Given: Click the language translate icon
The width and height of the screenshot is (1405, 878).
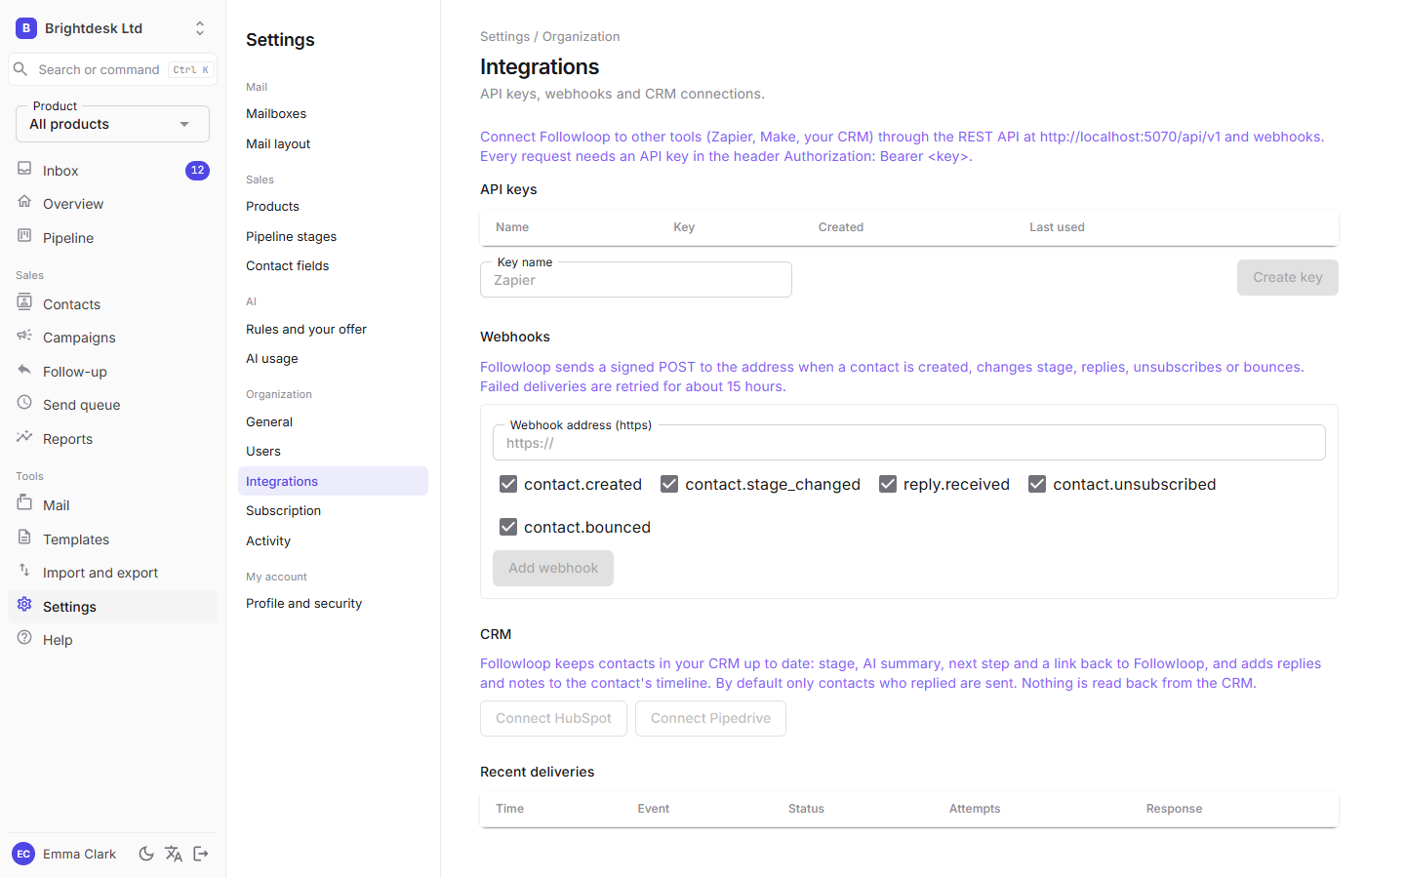Looking at the screenshot, I should [x=174, y=854].
